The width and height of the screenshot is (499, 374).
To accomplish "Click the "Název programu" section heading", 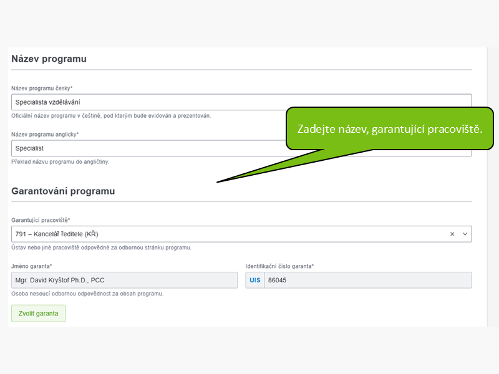I will pos(49,59).
